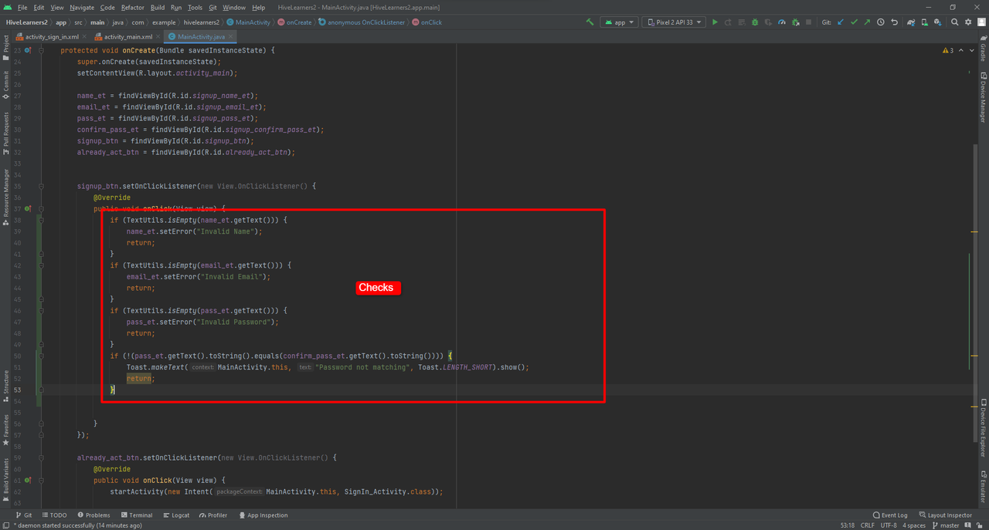The width and height of the screenshot is (989, 530).
Task: Click the master git branch widget
Action: [x=946, y=525]
